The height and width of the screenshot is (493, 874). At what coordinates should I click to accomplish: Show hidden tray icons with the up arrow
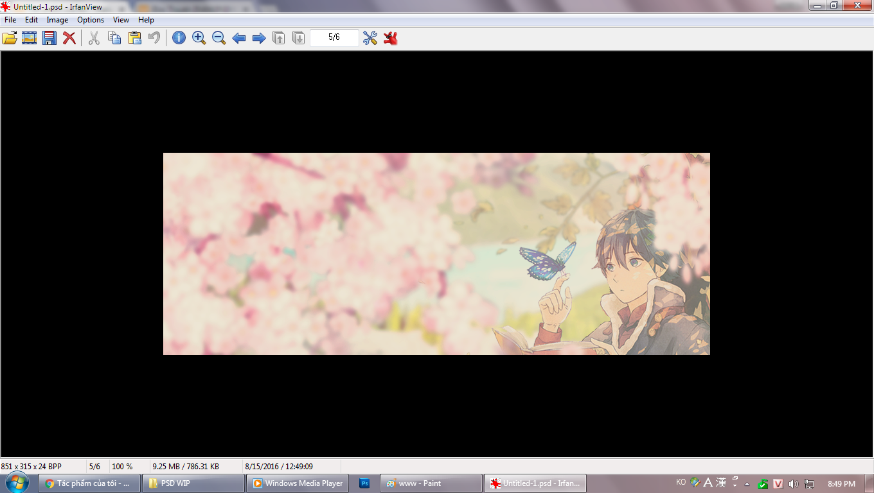click(x=747, y=484)
